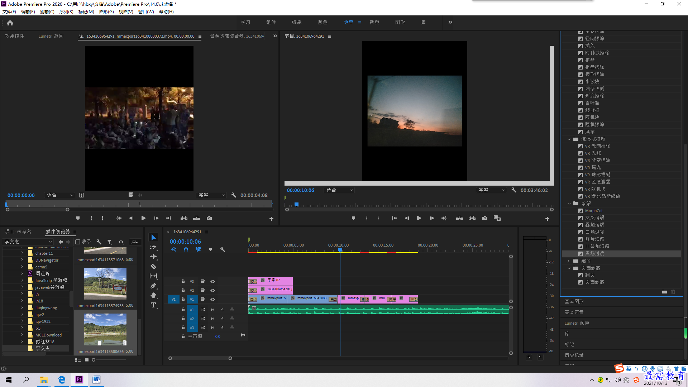The height and width of the screenshot is (387, 688).
Task: Add a marker in the Program monitor
Action: point(353,218)
